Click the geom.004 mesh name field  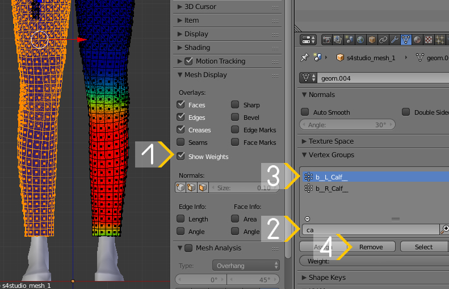(383, 78)
